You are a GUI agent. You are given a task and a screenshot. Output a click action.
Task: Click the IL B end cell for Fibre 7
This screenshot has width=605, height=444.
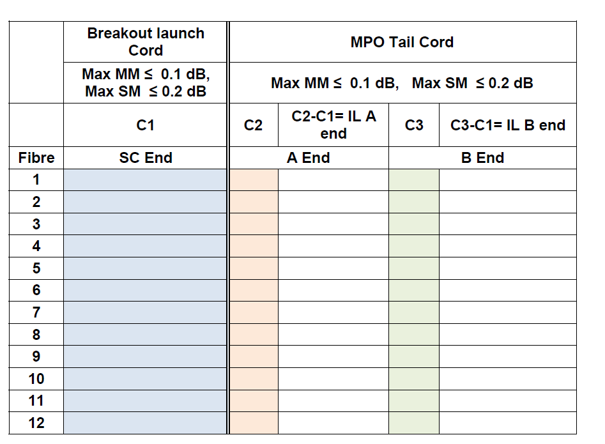[507, 312]
